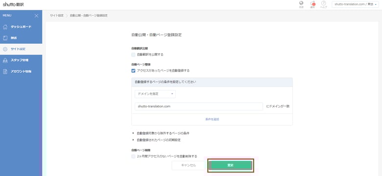Open notifications megaphone icon with red badge
Image resolution: width=382 pixels, height=176 pixels.
pos(313,3)
